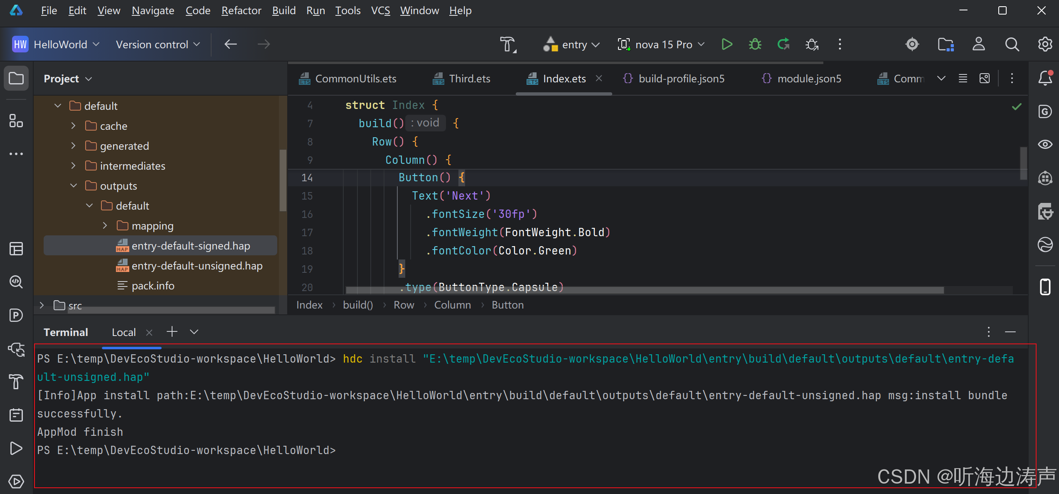Select entry-default-signed.hap file
The width and height of the screenshot is (1059, 494).
(x=160, y=246)
